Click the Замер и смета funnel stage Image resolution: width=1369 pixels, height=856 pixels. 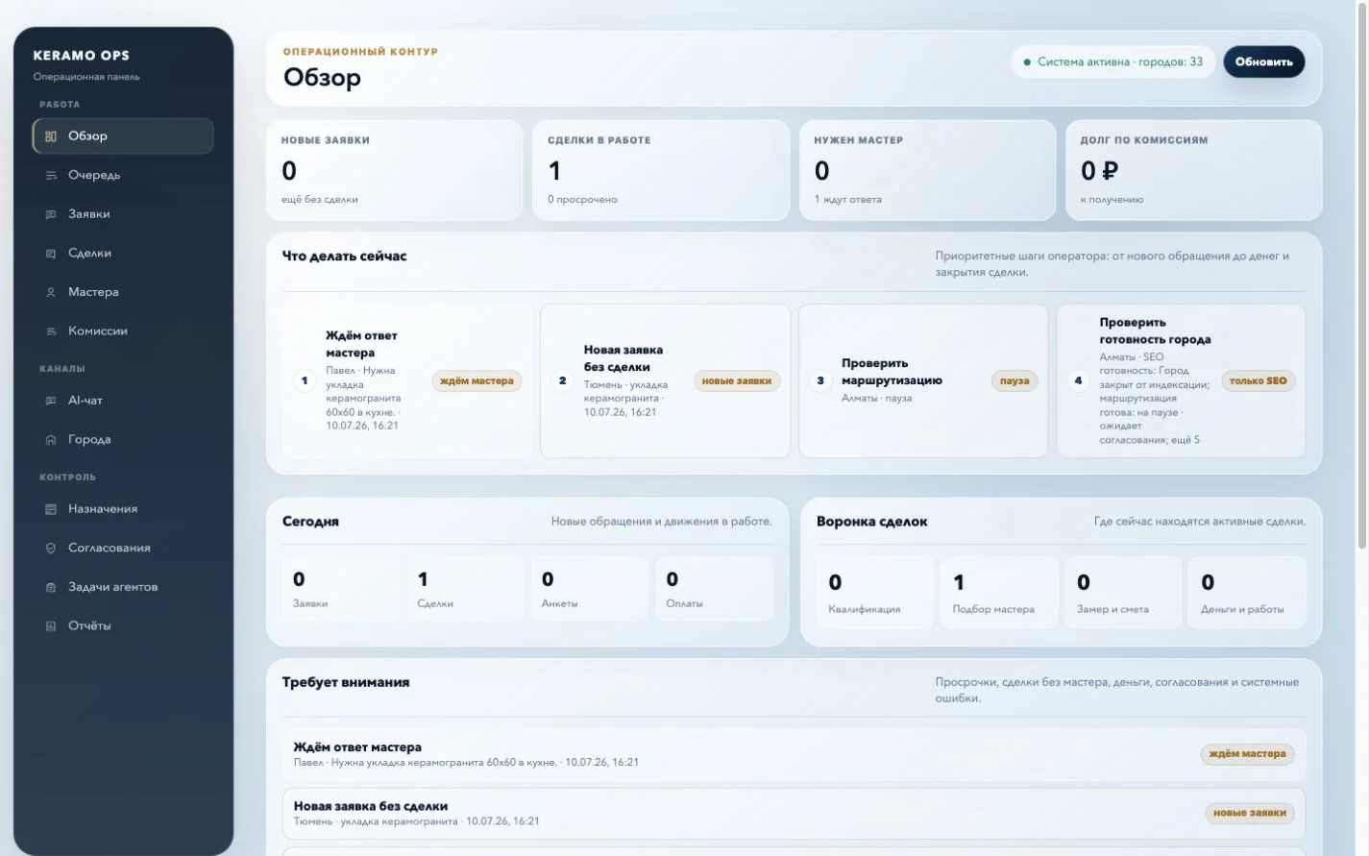(1123, 593)
